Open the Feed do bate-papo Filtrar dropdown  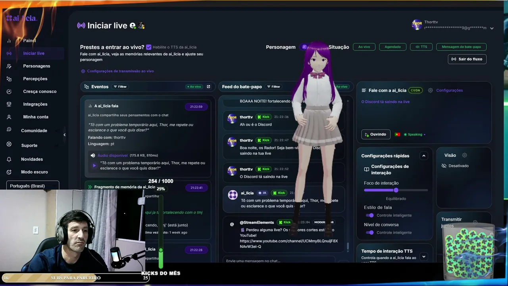273,87
